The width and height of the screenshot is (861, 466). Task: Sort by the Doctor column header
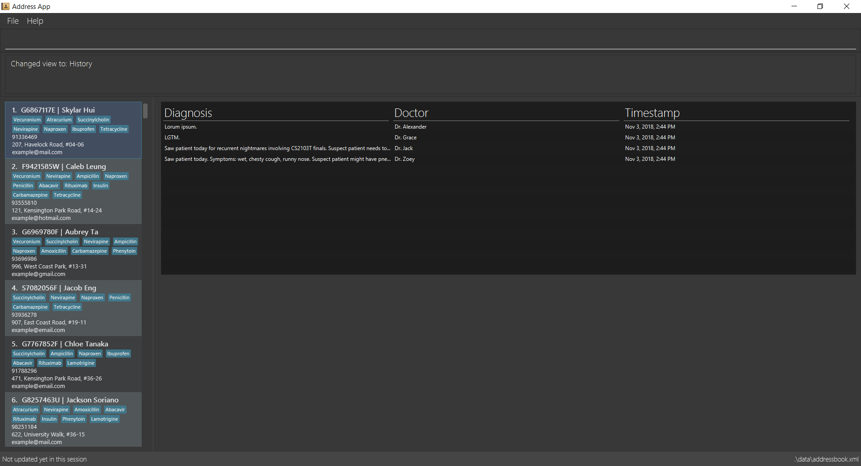pyautogui.click(x=506, y=113)
